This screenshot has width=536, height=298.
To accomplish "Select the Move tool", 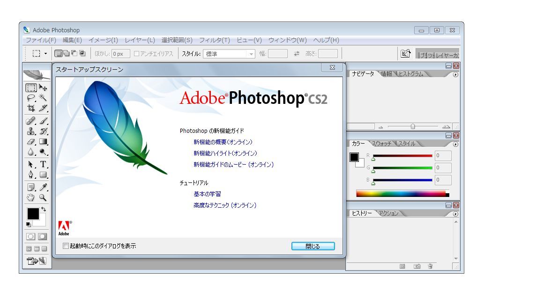I will 43,88.
